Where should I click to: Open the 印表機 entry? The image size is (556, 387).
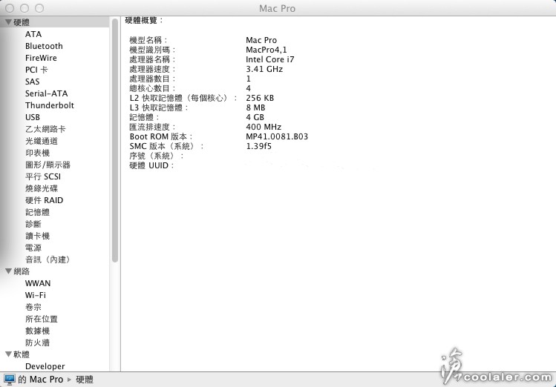[x=37, y=153]
